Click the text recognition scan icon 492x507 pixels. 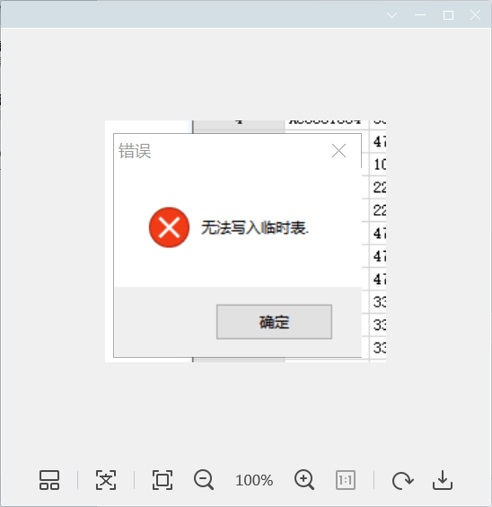point(106,480)
